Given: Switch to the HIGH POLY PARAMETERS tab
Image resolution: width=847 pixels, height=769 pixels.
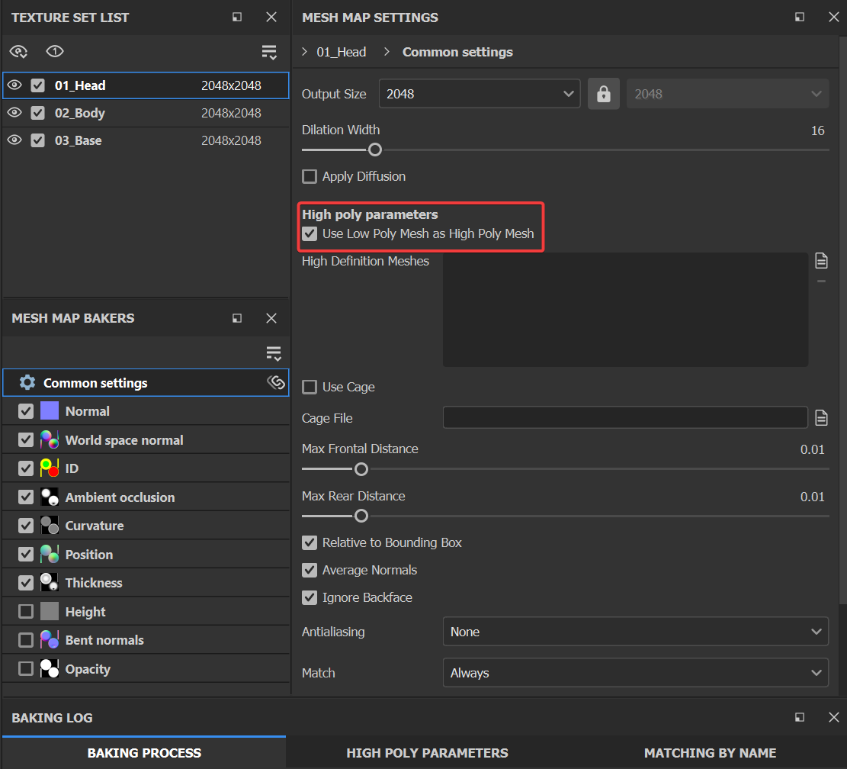Looking at the screenshot, I should click(x=427, y=753).
